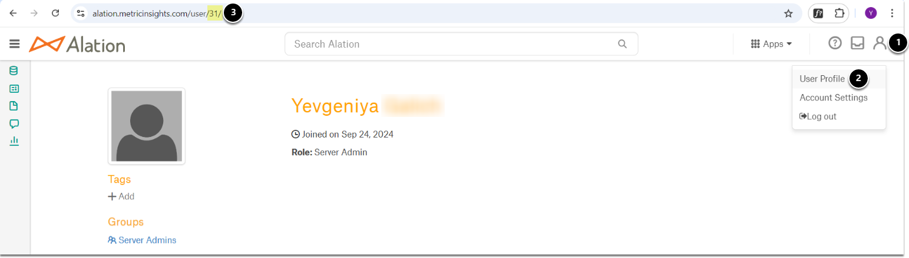Expand the Apps dropdown
The width and height of the screenshot is (909, 258).
point(771,44)
